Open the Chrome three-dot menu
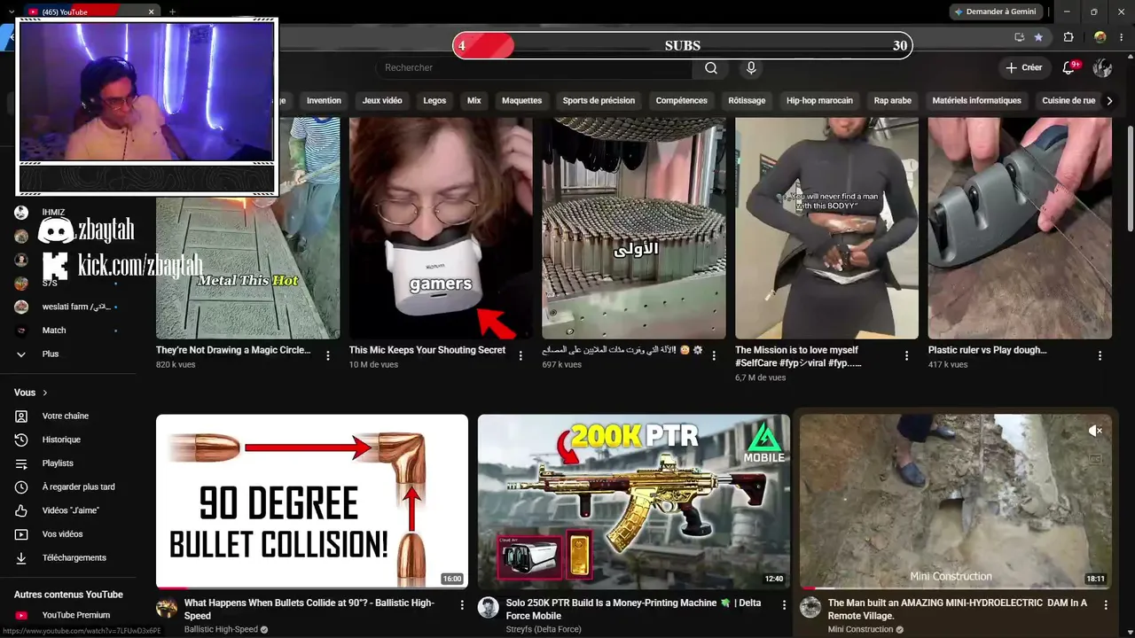Screen dimensions: 1135x638 tap(1123, 37)
